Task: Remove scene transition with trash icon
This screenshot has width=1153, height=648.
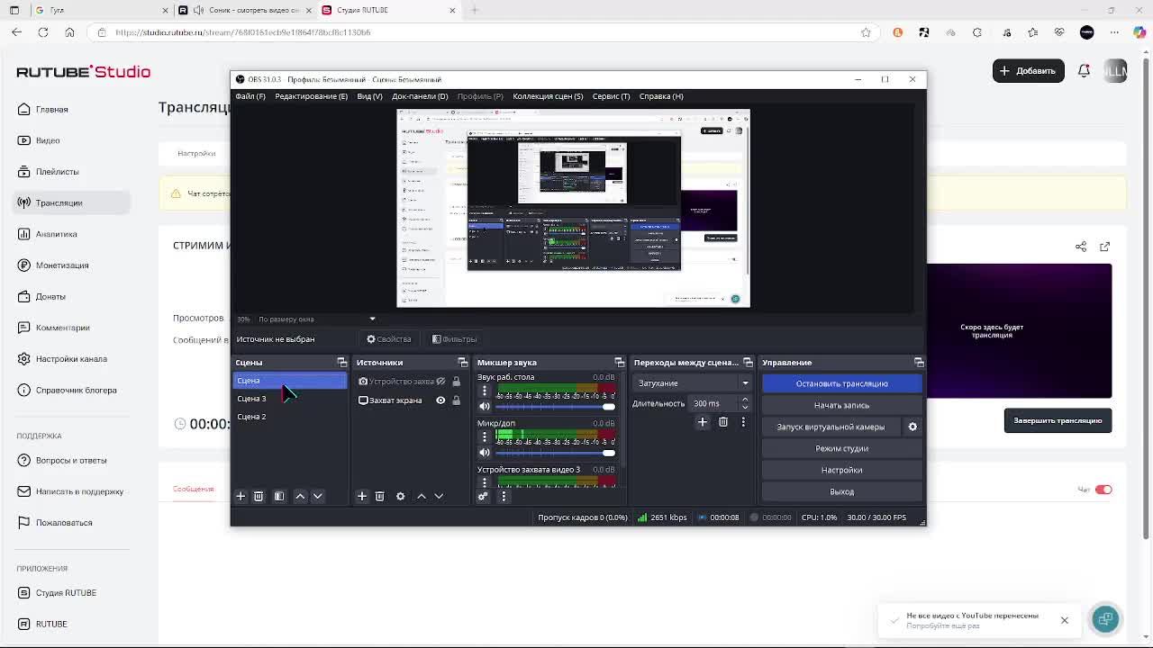Action: click(x=723, y=421)
